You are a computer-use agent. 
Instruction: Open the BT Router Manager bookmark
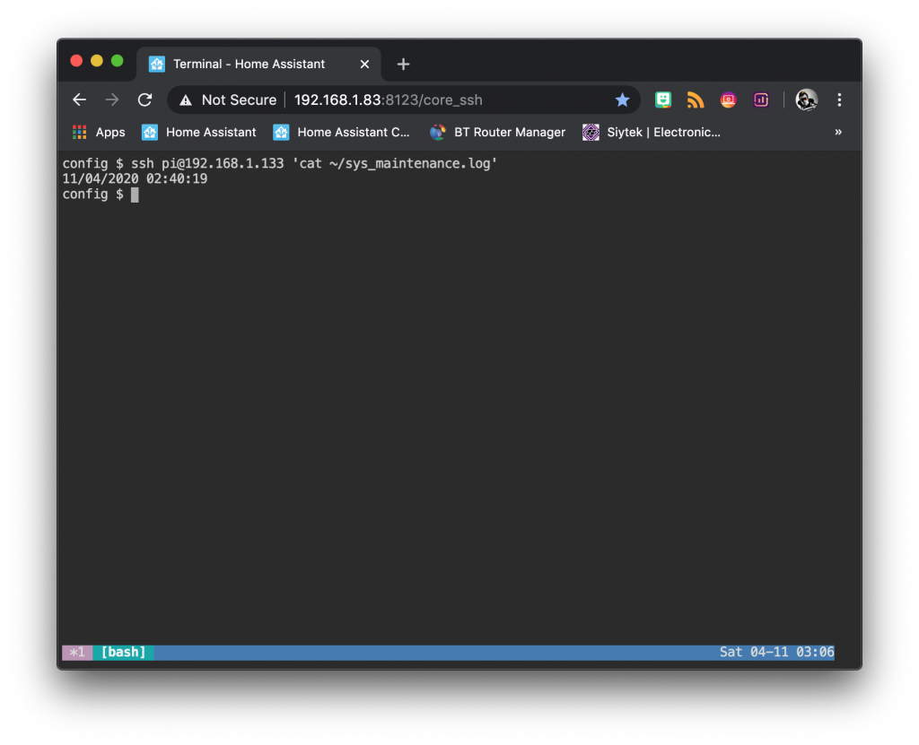[x=497, y=133]
